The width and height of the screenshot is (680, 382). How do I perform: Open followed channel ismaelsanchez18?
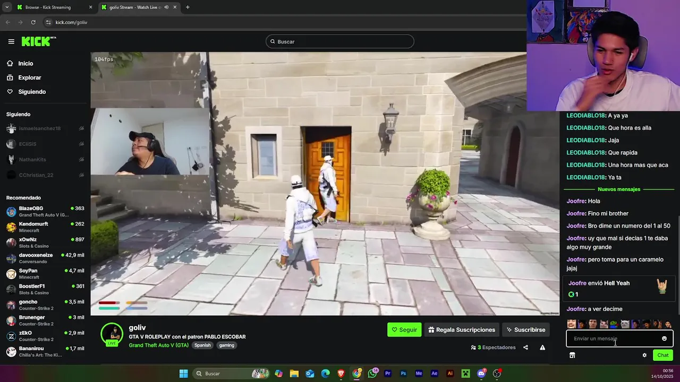coord(45,128)
